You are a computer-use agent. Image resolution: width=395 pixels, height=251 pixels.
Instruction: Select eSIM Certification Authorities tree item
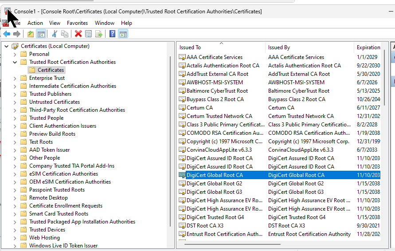click(63, 174)
